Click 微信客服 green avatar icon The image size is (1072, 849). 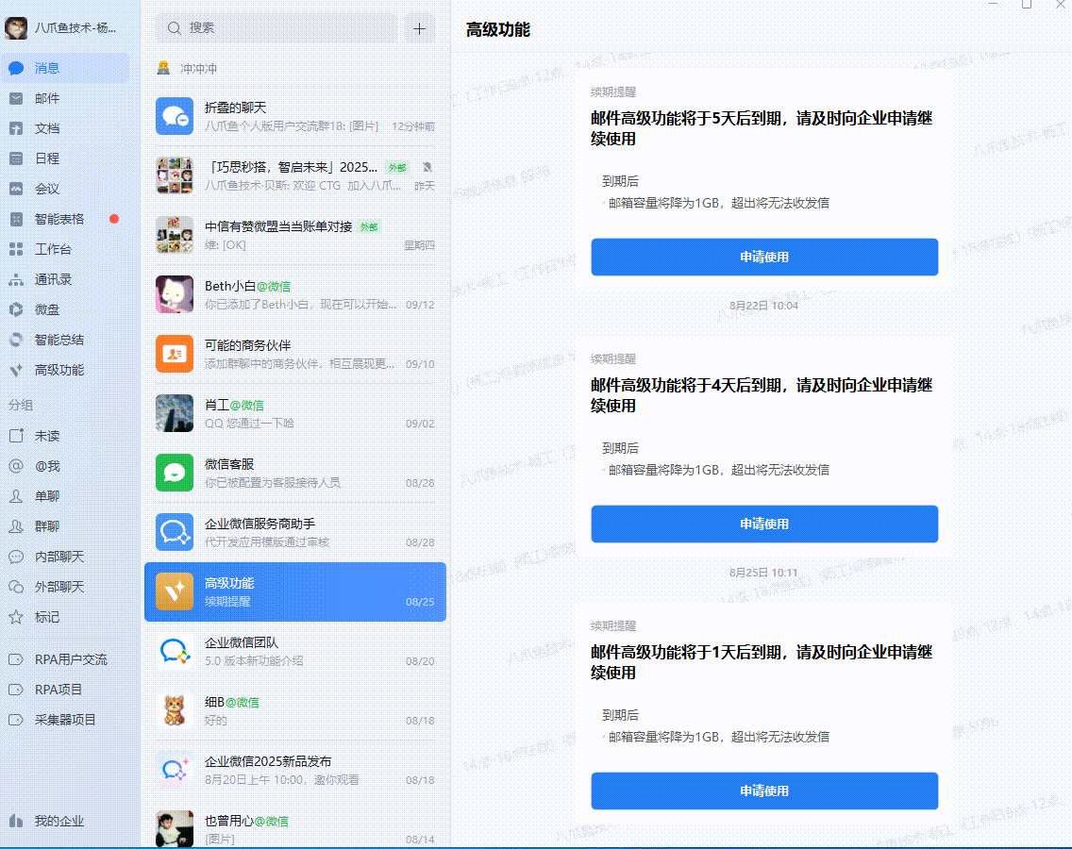[175, 473]
